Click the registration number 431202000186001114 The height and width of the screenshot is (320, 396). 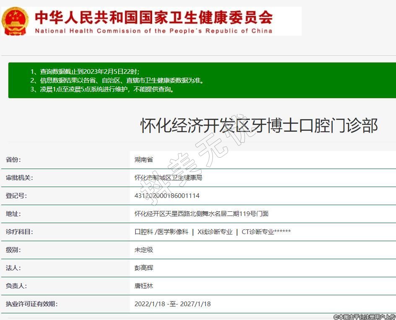click(167, 196)
